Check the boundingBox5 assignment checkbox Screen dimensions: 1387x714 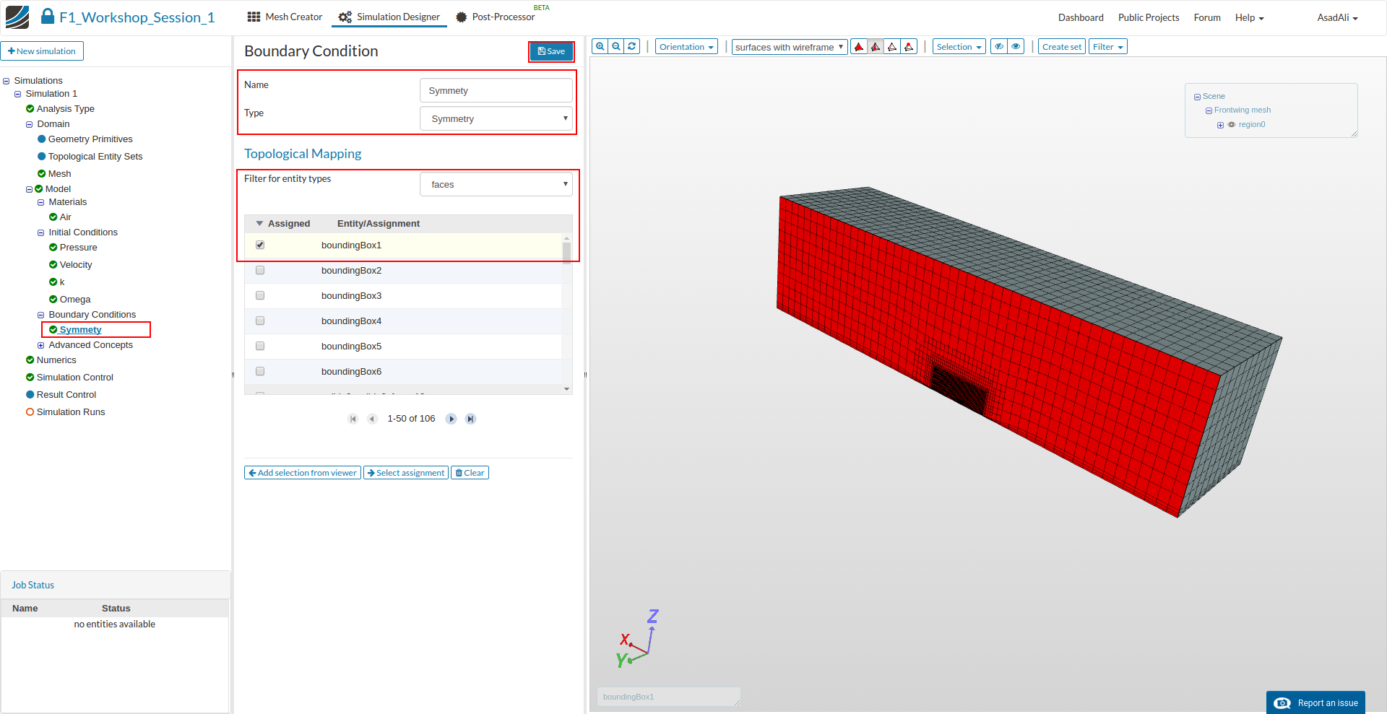(x=260, y=347)
